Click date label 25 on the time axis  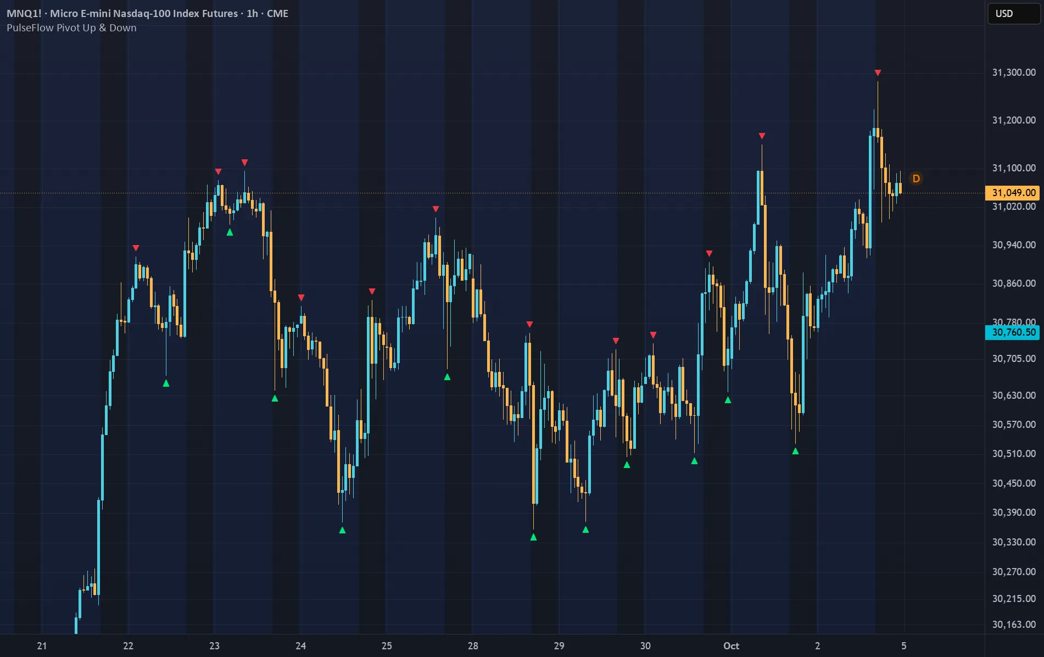pos(387,646)
